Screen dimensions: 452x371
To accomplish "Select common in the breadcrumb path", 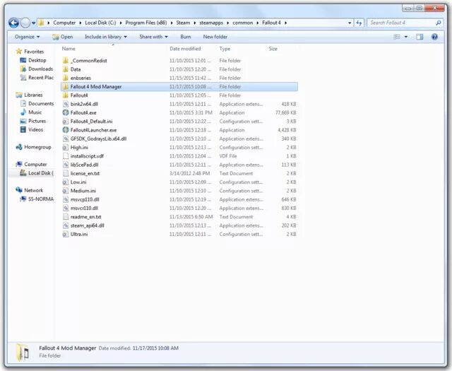I will point(242,23).
